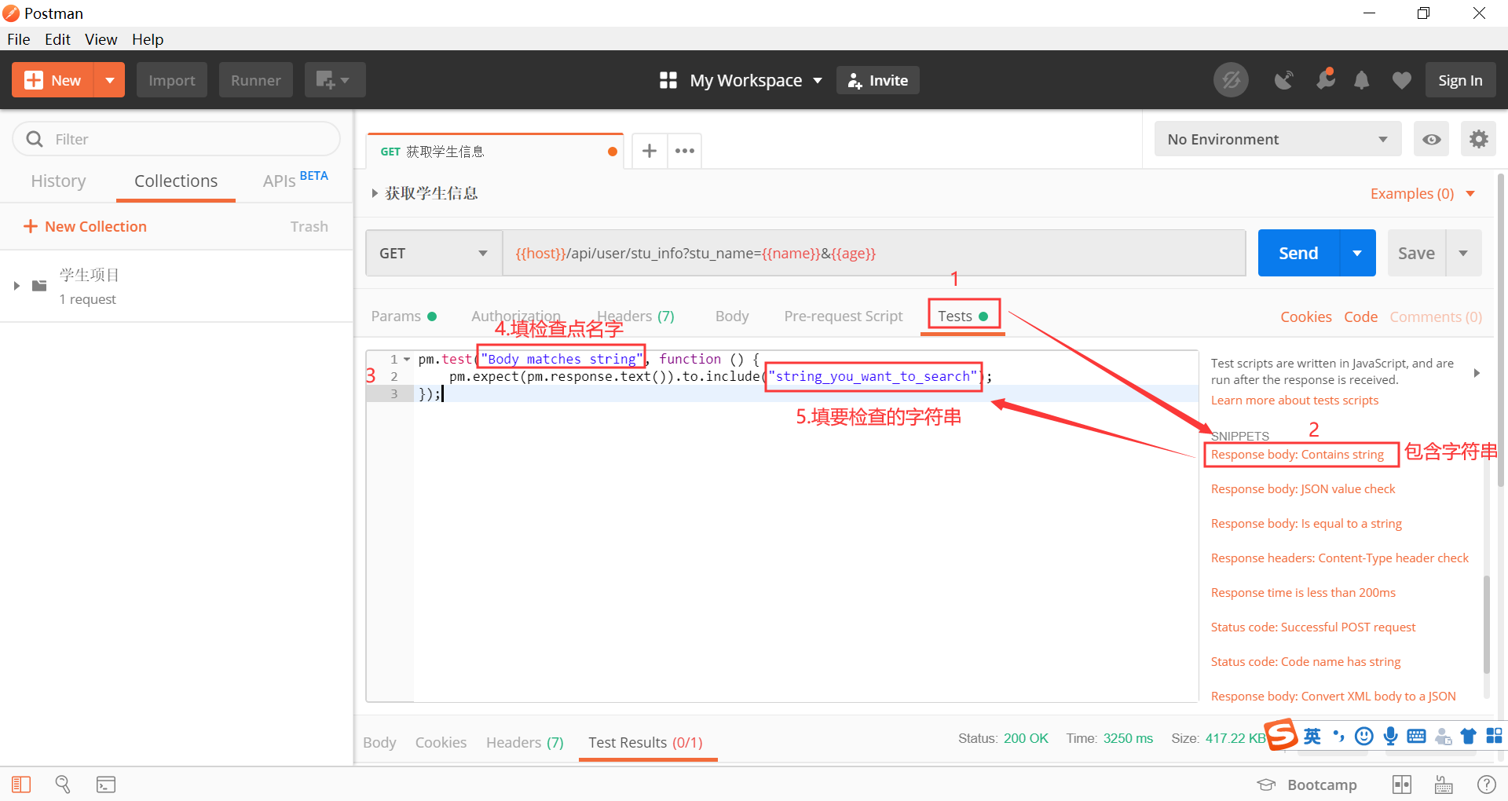
Task: Add a new request tab
Action: (x=650, y=151)
